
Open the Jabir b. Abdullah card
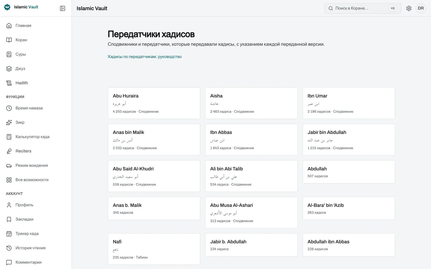(x=251, y=245)
